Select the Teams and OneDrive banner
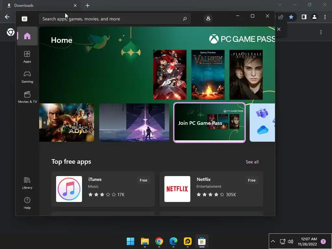The height and width of the screenshot is (249, 332). (x=262, y=123)
